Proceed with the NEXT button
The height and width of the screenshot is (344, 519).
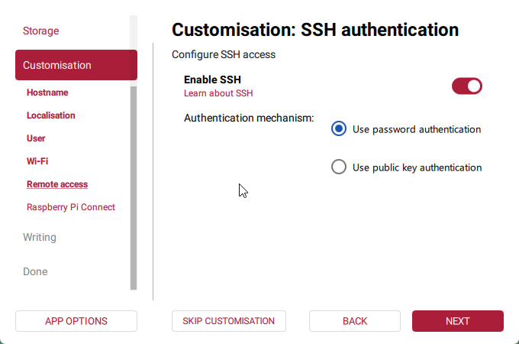click(458, 321)
